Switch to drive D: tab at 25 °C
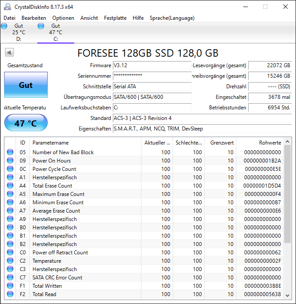Screen dimensions: 296x304 tap(18, 33)
